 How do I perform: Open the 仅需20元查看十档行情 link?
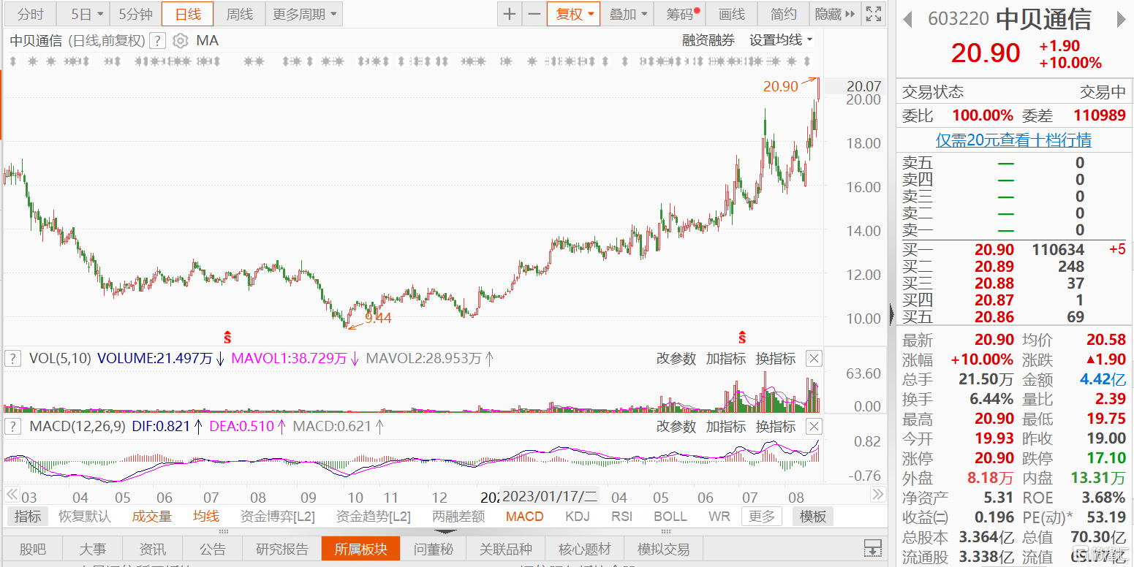[x=1013, y=140]
